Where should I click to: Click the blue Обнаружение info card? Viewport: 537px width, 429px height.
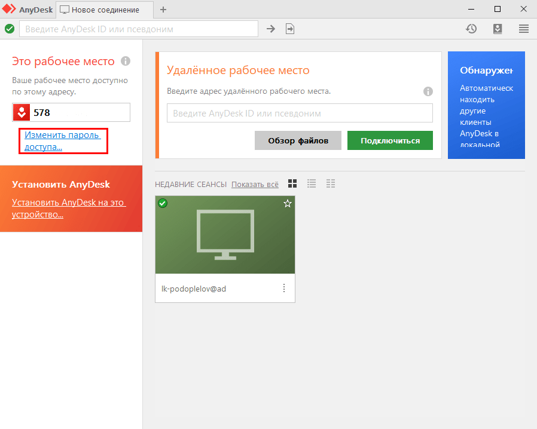486,105
